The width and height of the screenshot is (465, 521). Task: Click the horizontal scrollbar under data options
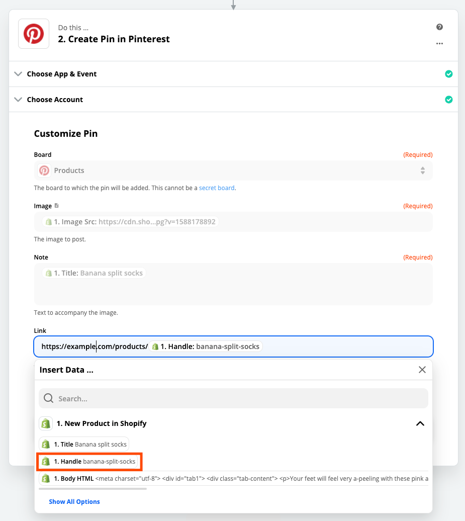click(x=92, y=489)
